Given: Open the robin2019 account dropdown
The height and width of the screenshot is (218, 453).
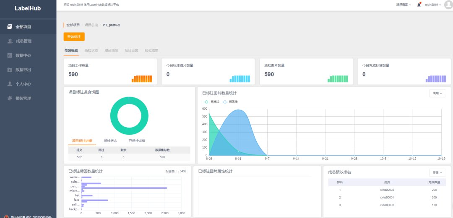Looking at the screenshot, I should click(x=433, y=5).
